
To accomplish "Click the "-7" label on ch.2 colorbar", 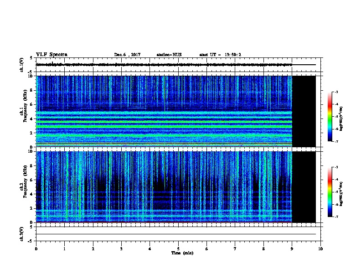I will point(336,217).
